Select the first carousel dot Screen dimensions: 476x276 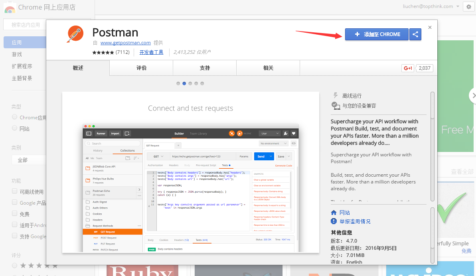pos(178,83)
